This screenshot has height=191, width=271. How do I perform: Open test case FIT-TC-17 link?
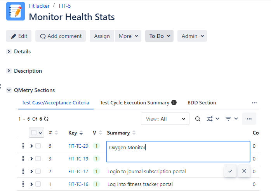[x=78, y=171]
